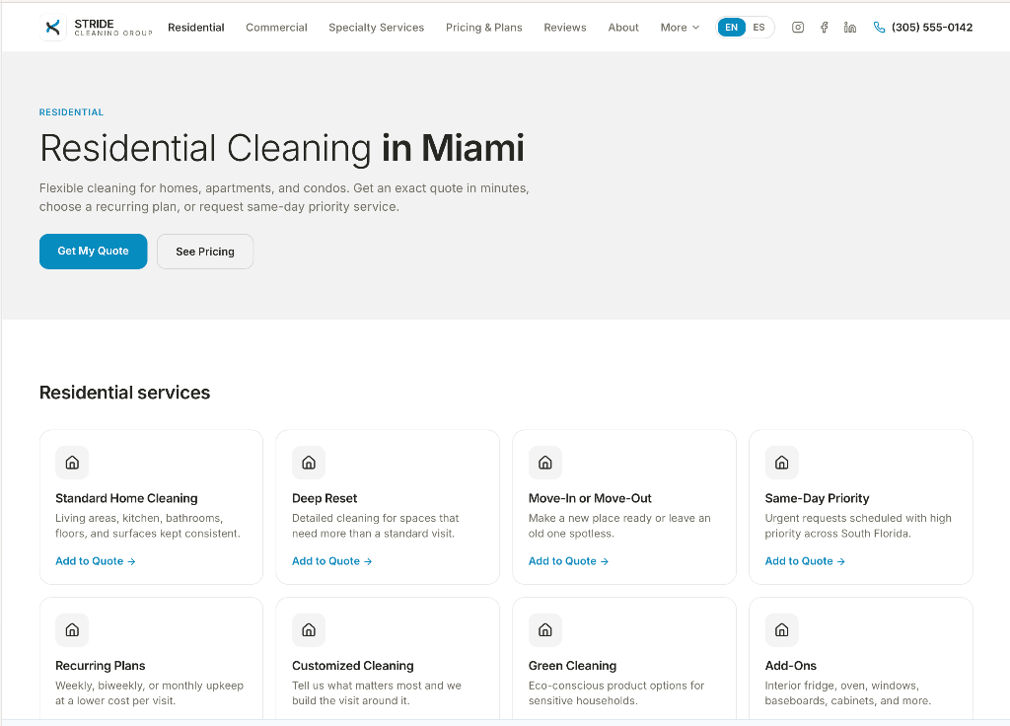Click the Tell us what matters most description
The width and height of the screenshot is (1010, 726).
[x=376, y=693]
